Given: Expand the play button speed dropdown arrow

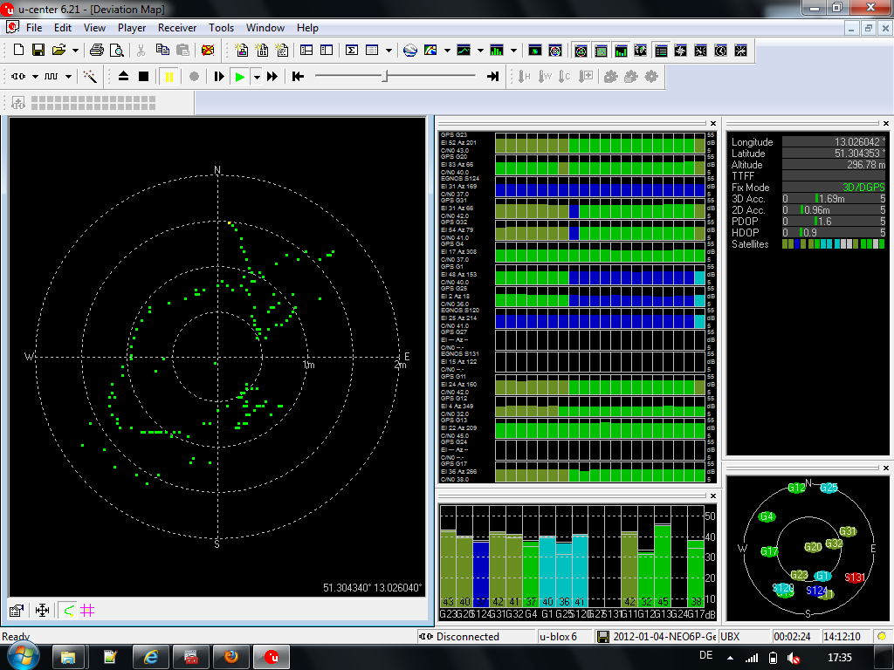Looking at the screenshot, I should (256, 77).
